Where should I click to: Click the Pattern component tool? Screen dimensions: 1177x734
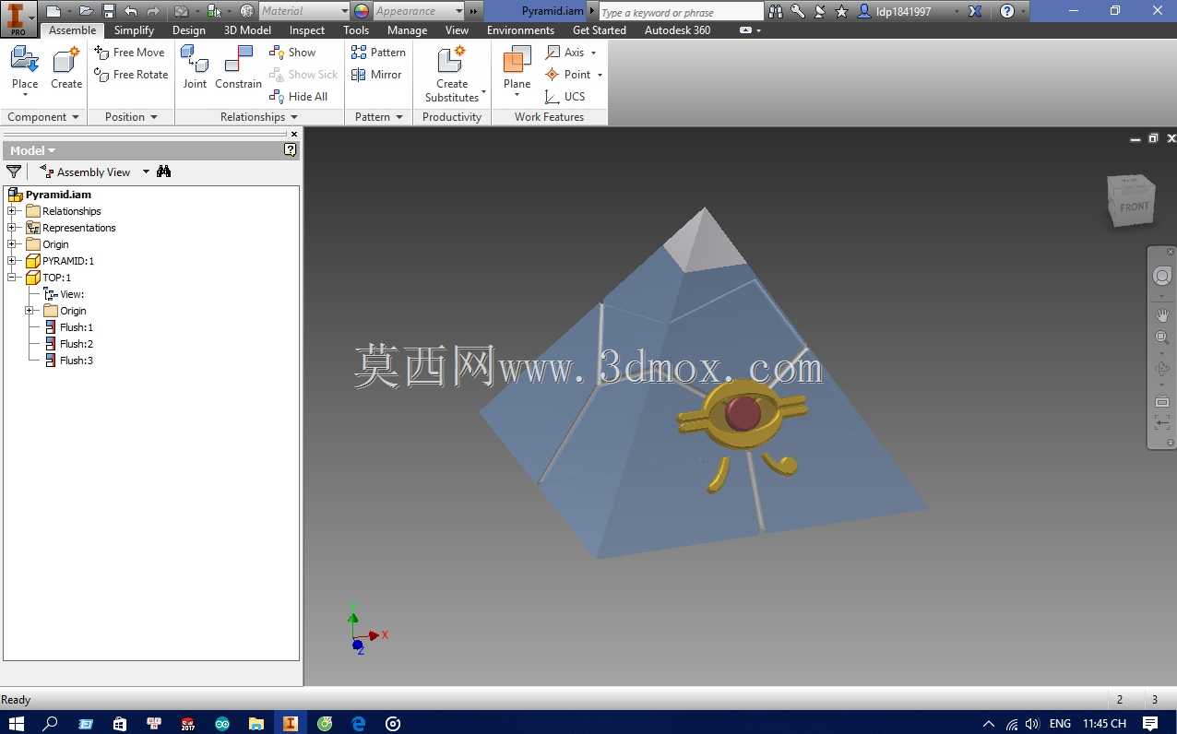(x=378, y=53)
